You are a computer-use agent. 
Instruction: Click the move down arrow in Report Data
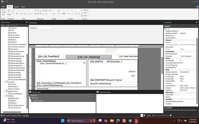[17, 25]
